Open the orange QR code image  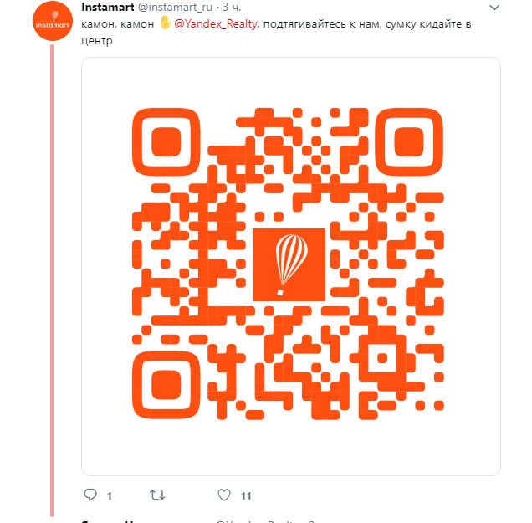[x=291, y=266]
